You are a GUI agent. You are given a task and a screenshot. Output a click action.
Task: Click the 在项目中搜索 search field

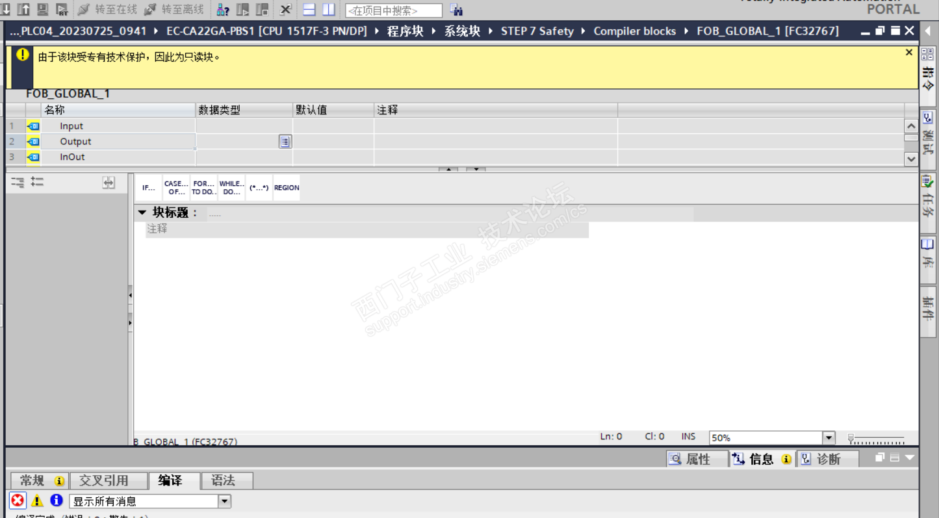pos(394,10)
